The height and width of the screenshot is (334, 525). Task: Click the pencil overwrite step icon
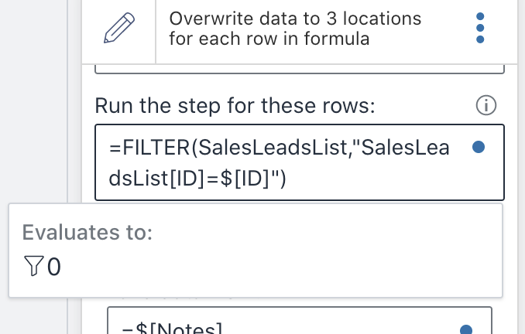pyautogui.click(x=119, y=28)
